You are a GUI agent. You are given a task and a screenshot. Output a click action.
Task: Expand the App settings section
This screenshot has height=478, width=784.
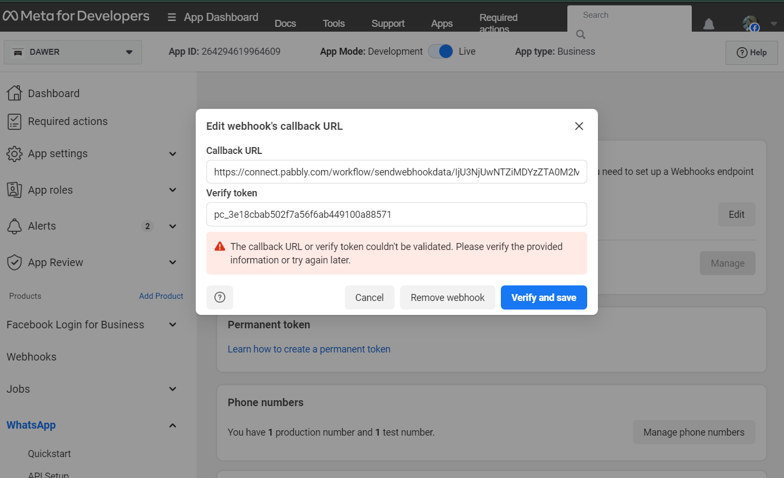173,154
